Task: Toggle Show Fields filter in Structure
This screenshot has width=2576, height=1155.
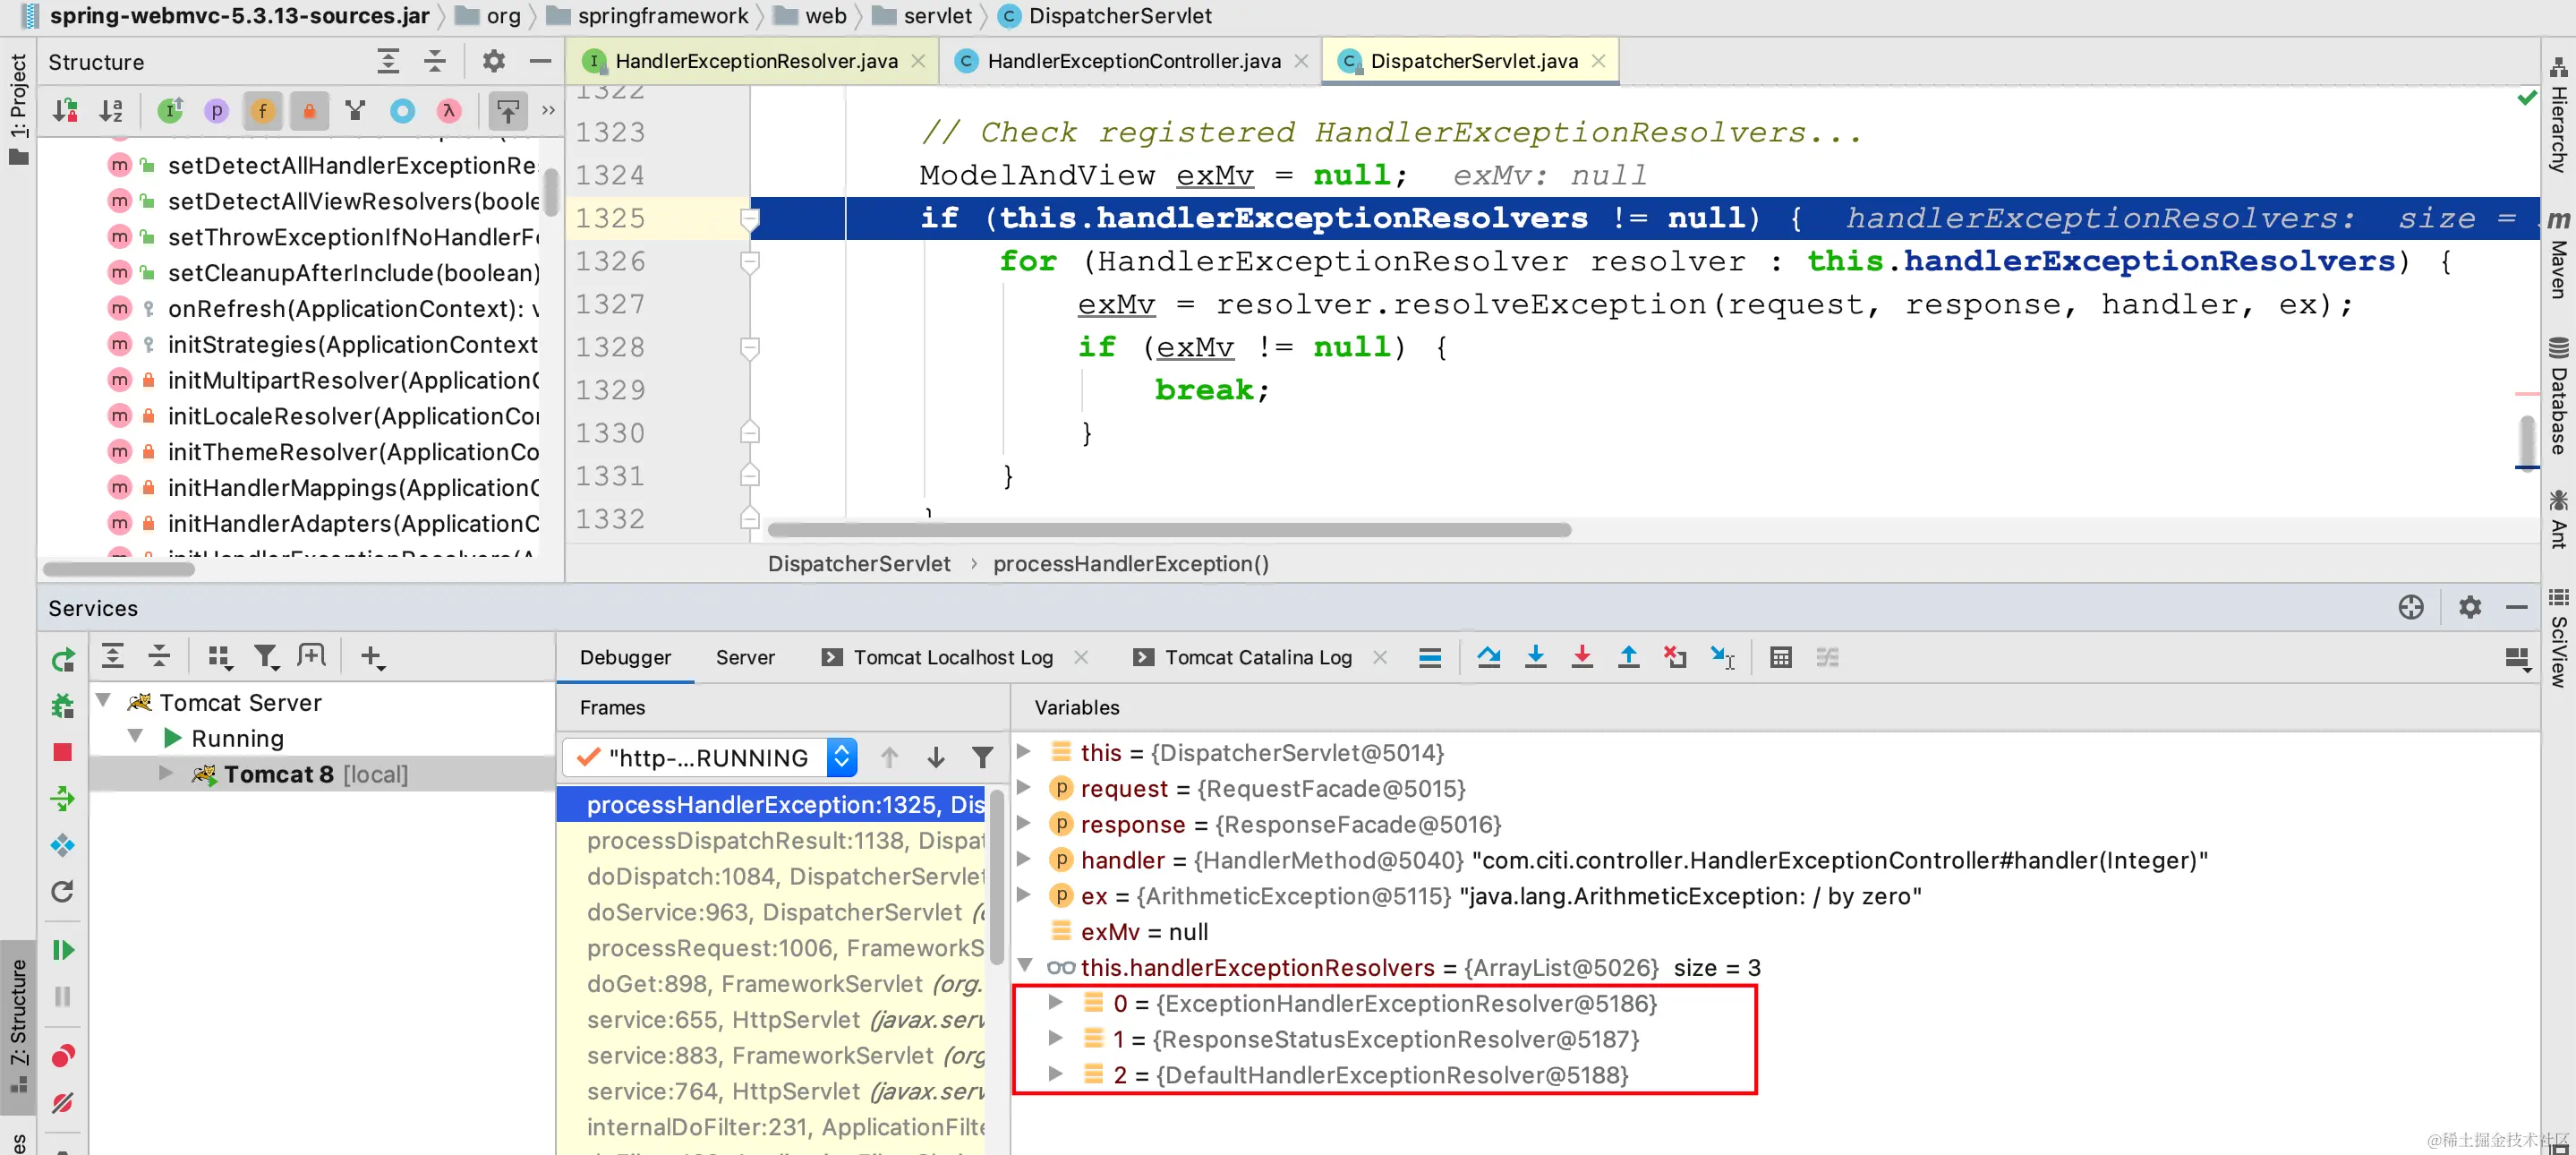Action: point(262,111)
